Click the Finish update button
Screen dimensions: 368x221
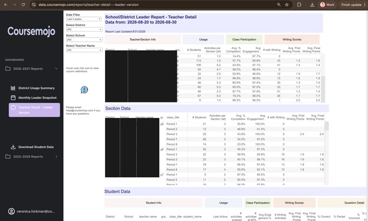[x=351, y=5]
